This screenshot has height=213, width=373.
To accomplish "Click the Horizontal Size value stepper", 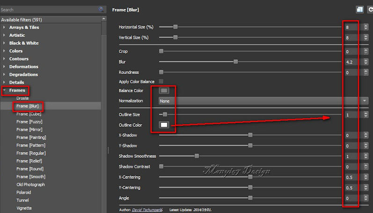I will [x=365, y=27].
